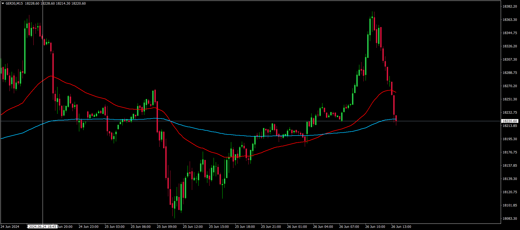Image resolution: width=520 pixels, height=230 pixels.
Task: Click price scale label 18083.30
Action: click(x=510, y=219)
